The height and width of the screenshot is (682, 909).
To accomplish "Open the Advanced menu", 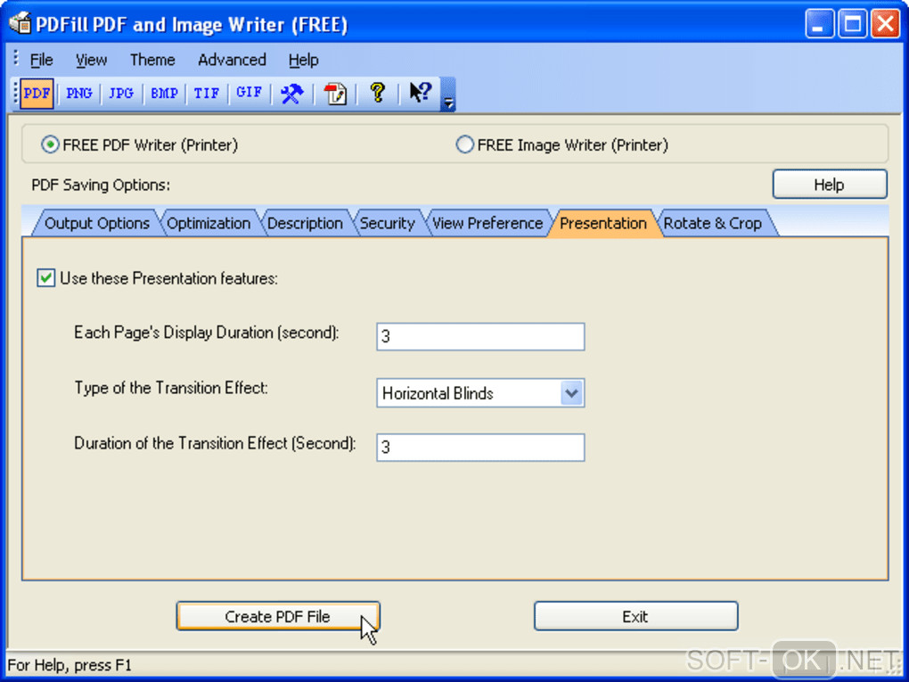I will point(232,60).
